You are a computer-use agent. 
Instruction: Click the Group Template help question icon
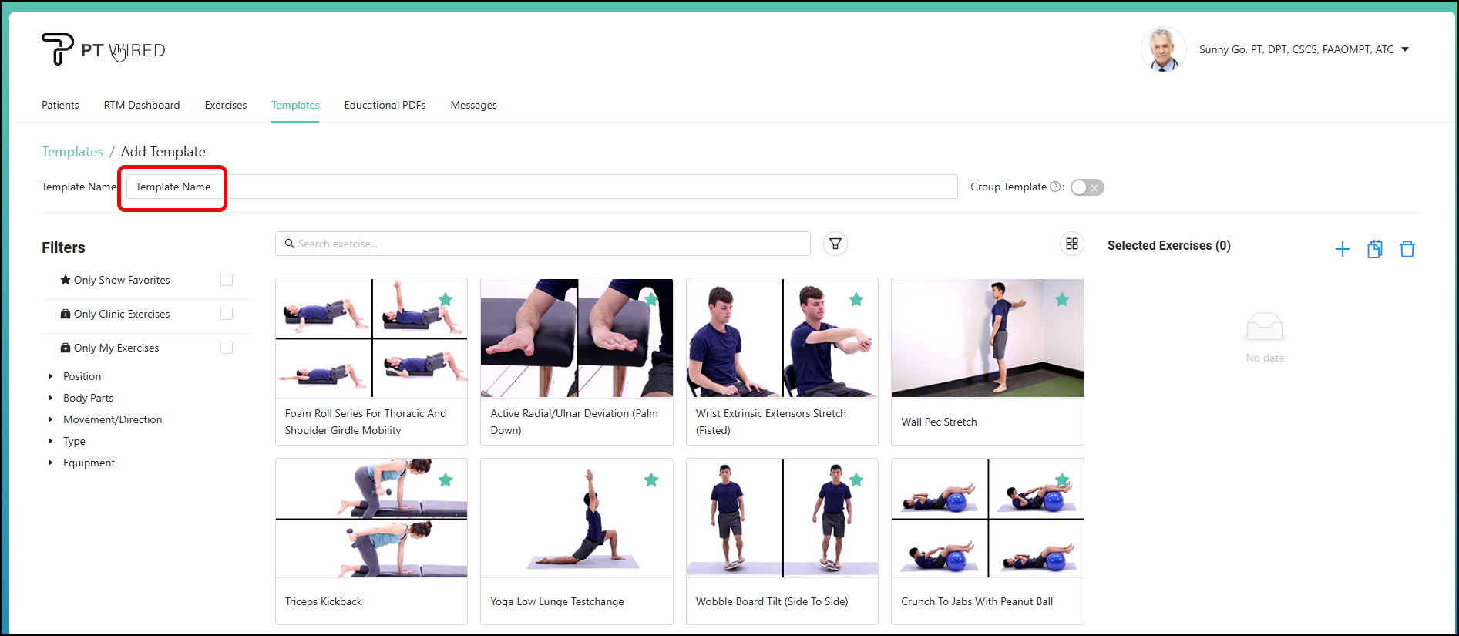pos(1055,187)
